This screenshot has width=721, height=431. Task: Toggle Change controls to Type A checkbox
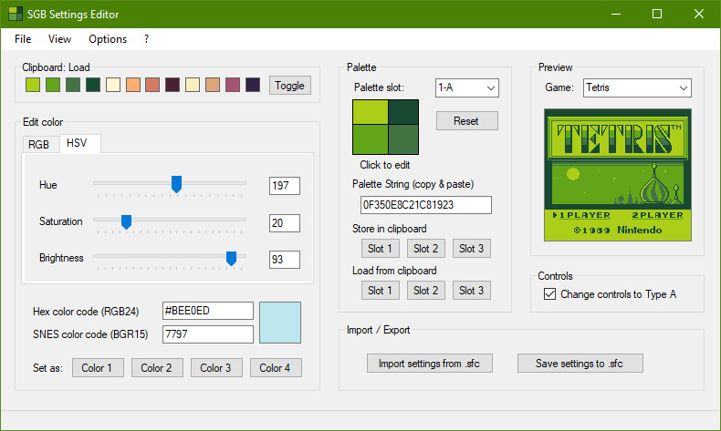pos(549,293)
